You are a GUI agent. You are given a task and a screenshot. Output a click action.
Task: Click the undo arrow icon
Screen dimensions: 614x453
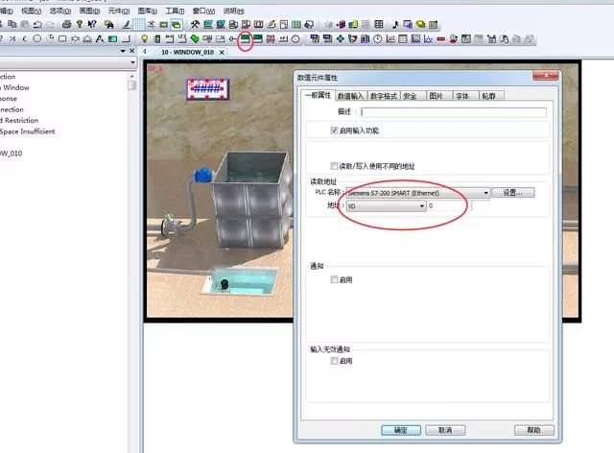click(x=37, y=24)
